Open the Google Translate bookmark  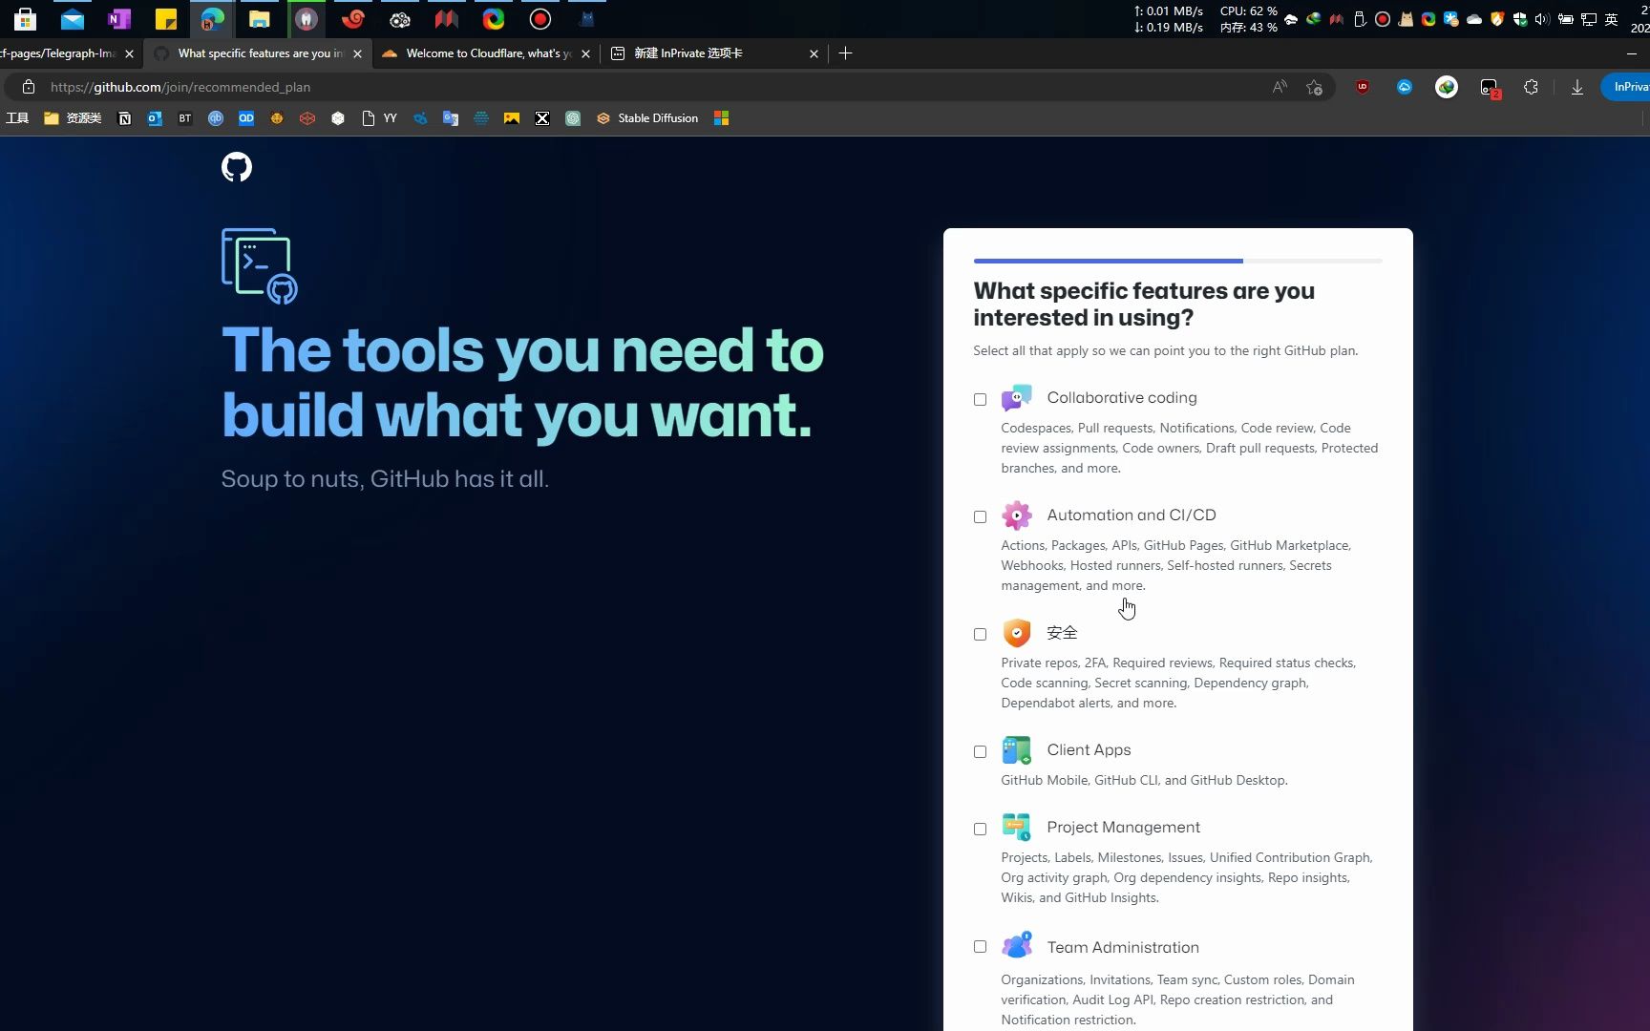(451, 118)
